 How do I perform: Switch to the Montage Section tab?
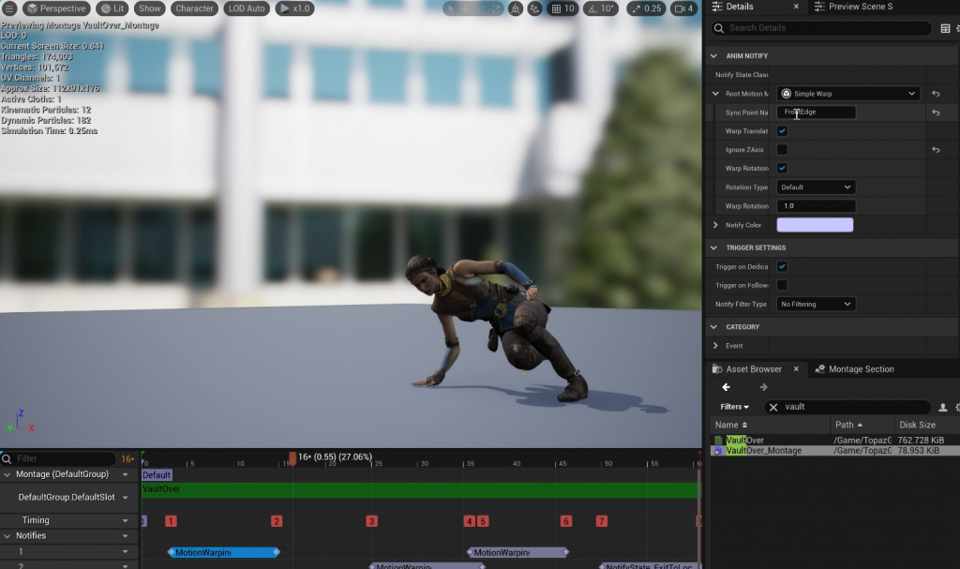[859, 369]
